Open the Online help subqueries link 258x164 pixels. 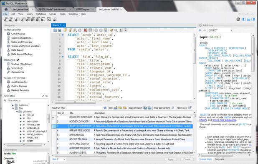tap(224, 120)
